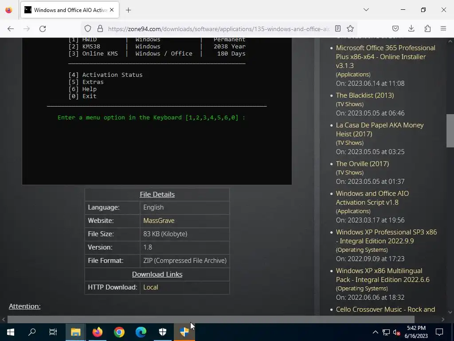This screenshot has height=341, width=454.
Task: Open Cello Crossover Music link
Action: point(385,309)
